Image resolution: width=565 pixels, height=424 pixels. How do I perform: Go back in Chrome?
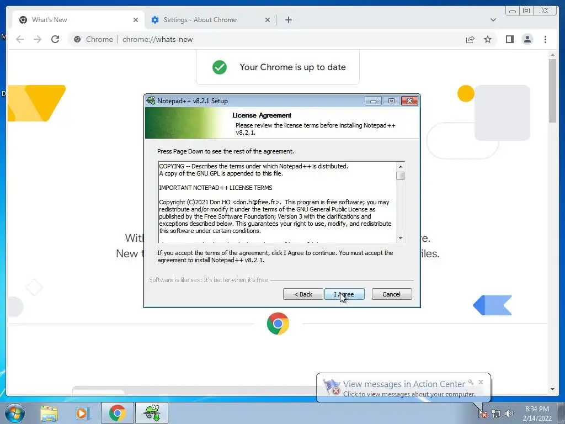click(x=20, y=39)
